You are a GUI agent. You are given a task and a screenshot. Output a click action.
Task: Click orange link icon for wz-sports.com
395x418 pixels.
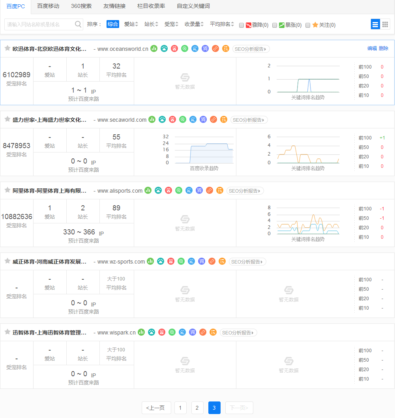212,261
